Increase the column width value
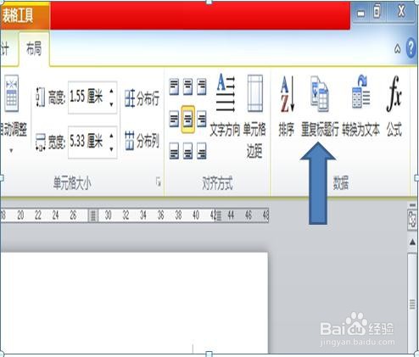 click(112, 136)
